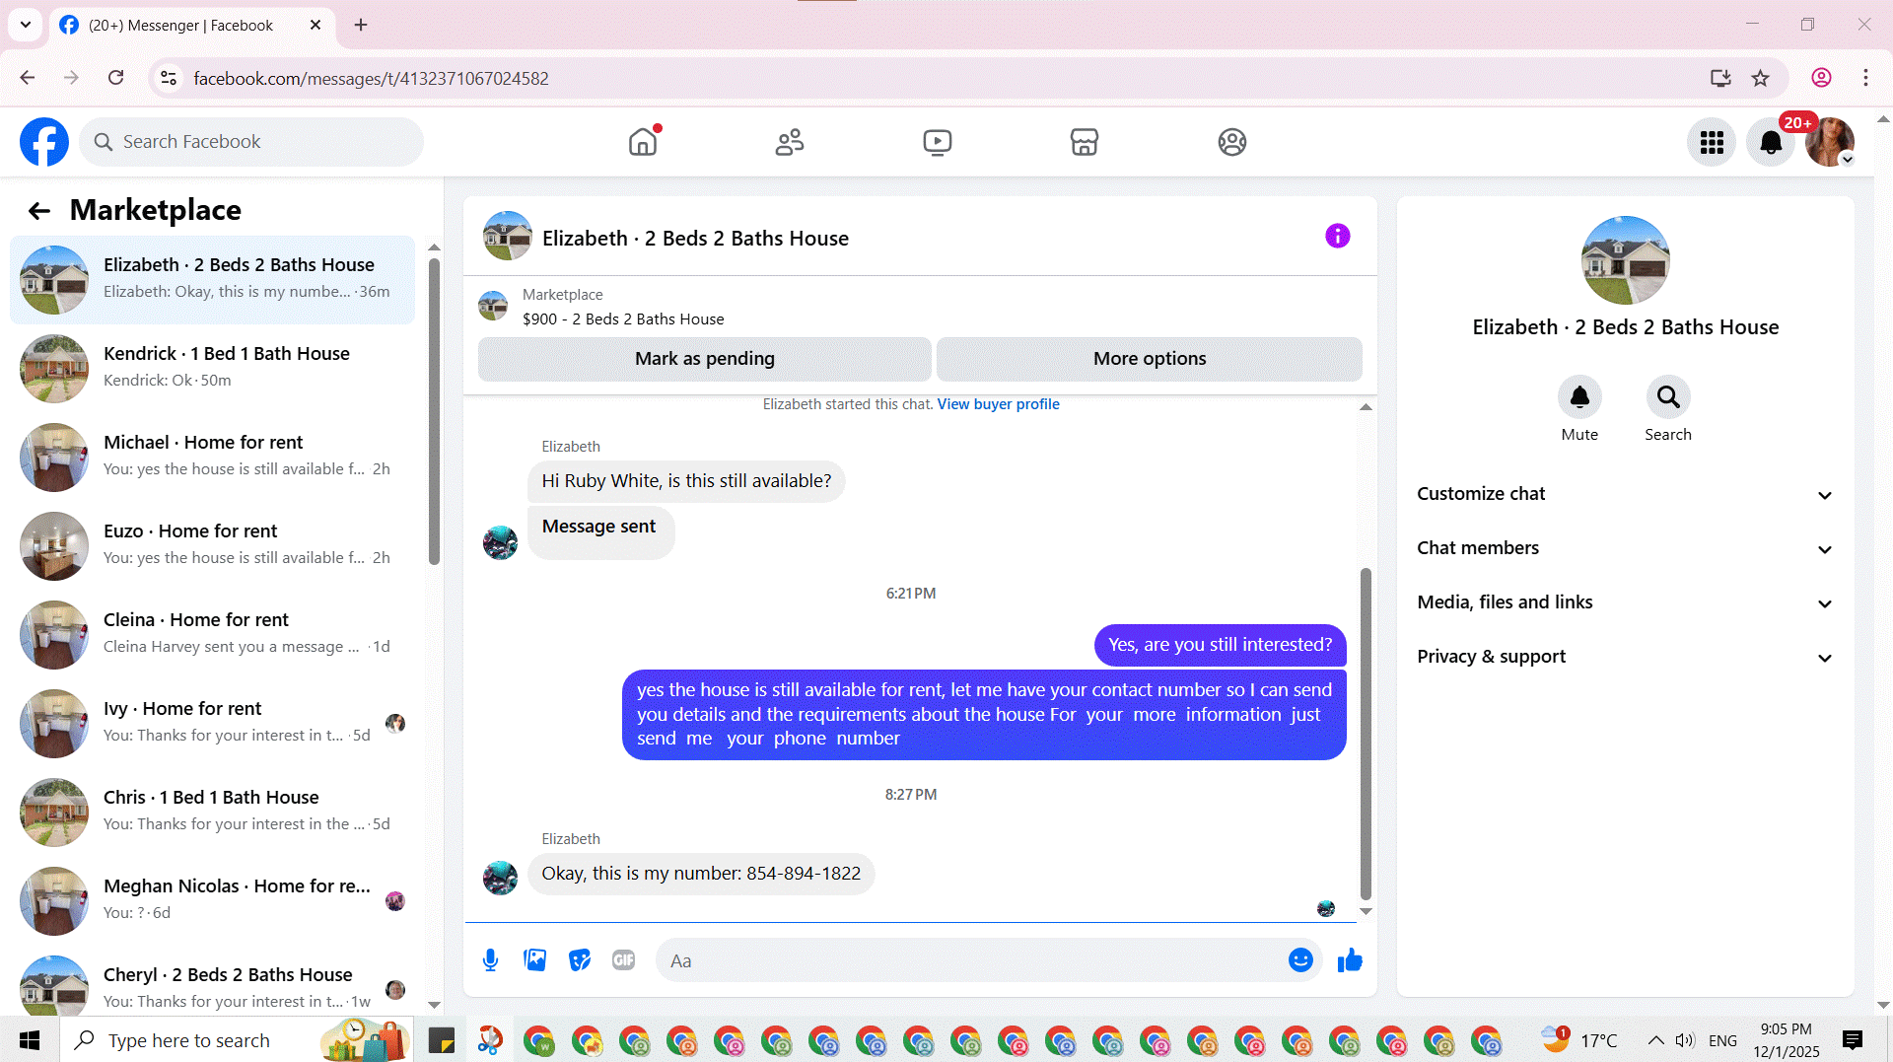The image size is (1893, 1062).
Task: Click Mark as pending button
Action: click(705, 359)
